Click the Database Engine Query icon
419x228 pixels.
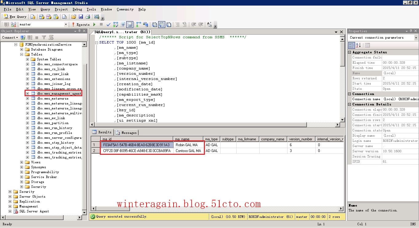coord(33,17)
